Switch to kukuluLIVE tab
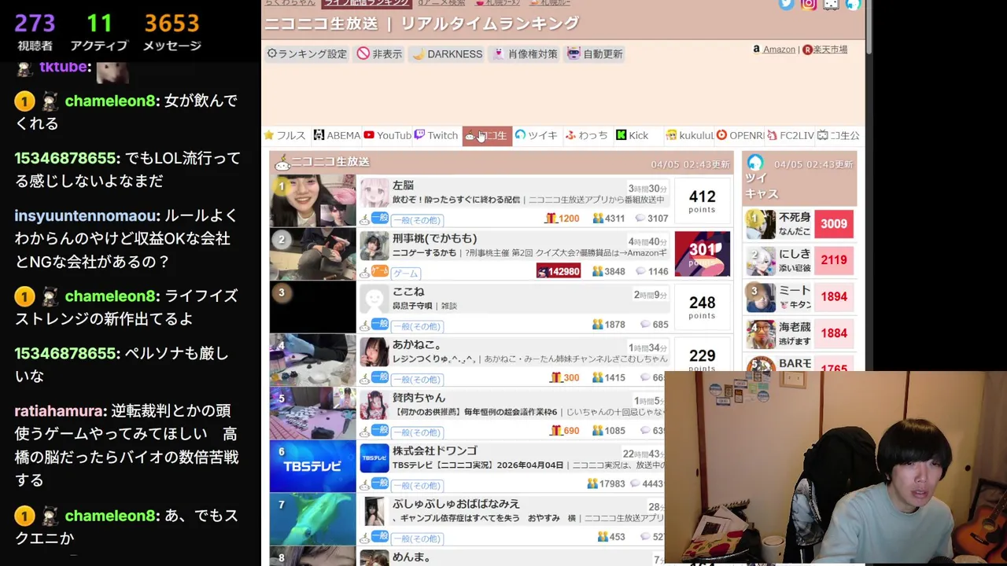 pyautogui.click(x=689, y=135)
